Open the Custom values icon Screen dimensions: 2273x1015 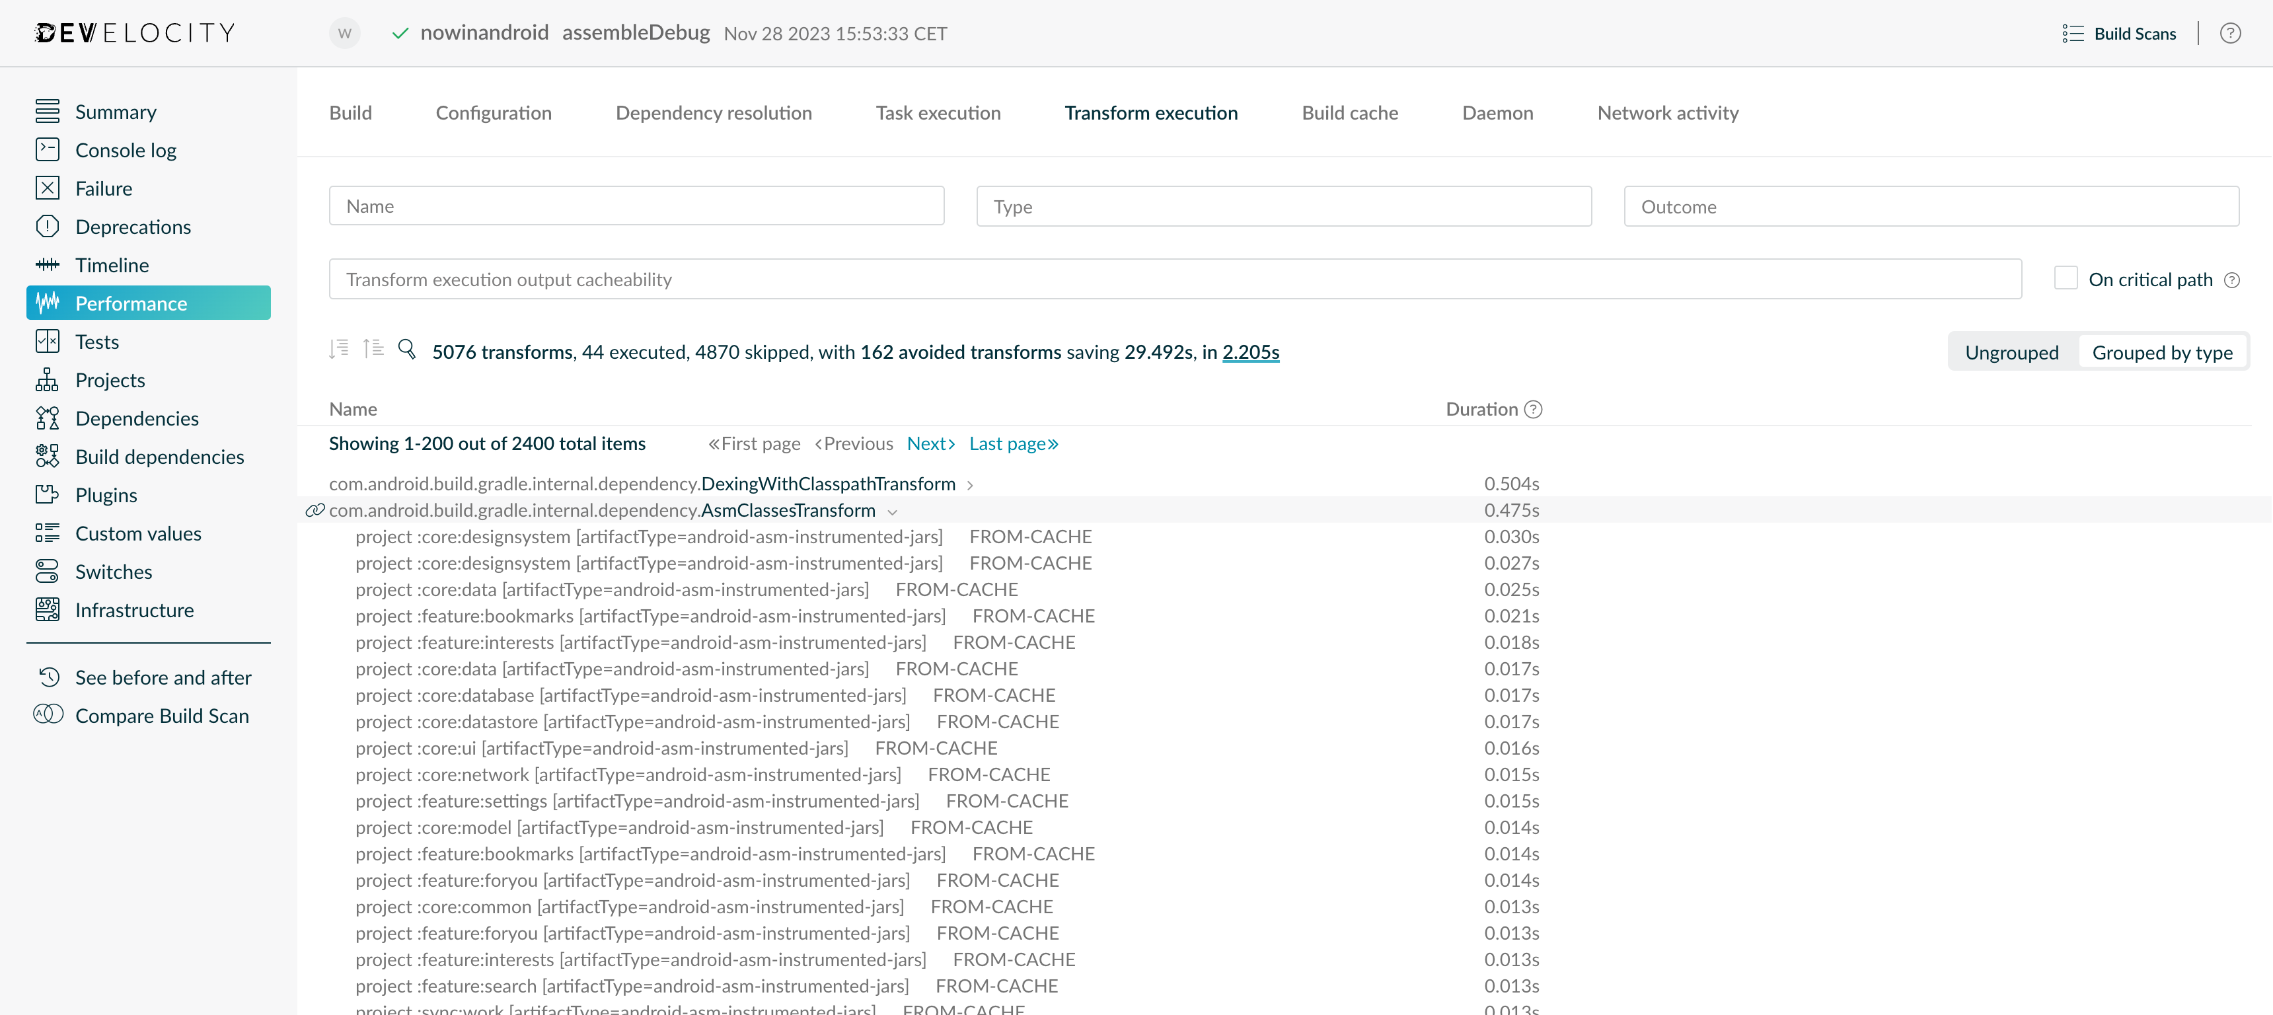(48, 533)
